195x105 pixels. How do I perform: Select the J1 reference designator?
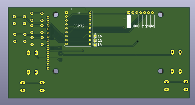(x=124, y=19)
